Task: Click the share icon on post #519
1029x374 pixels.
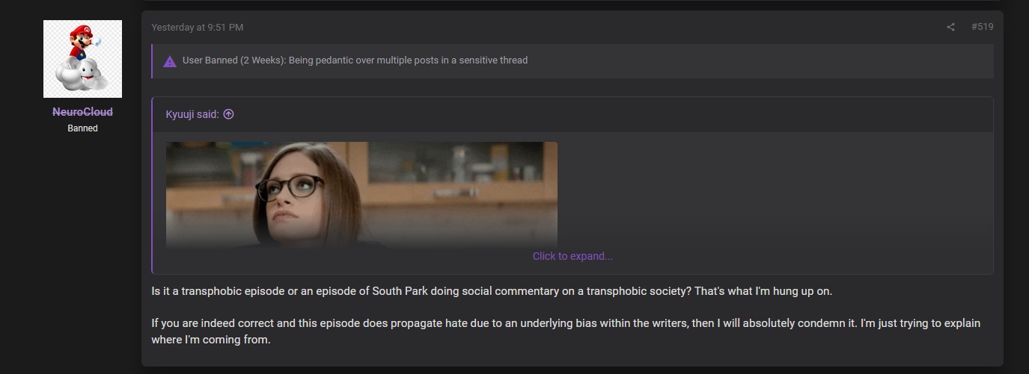Action: [x=950, y=27]
